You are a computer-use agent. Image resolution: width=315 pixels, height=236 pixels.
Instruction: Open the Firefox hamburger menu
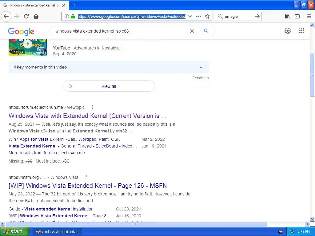[309, 16]
